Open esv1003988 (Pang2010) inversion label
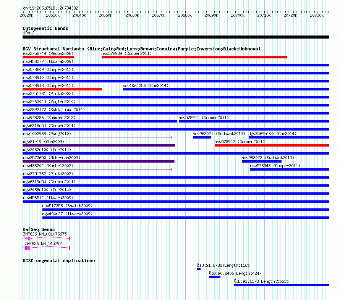340x300 pixels. (47, 134)
